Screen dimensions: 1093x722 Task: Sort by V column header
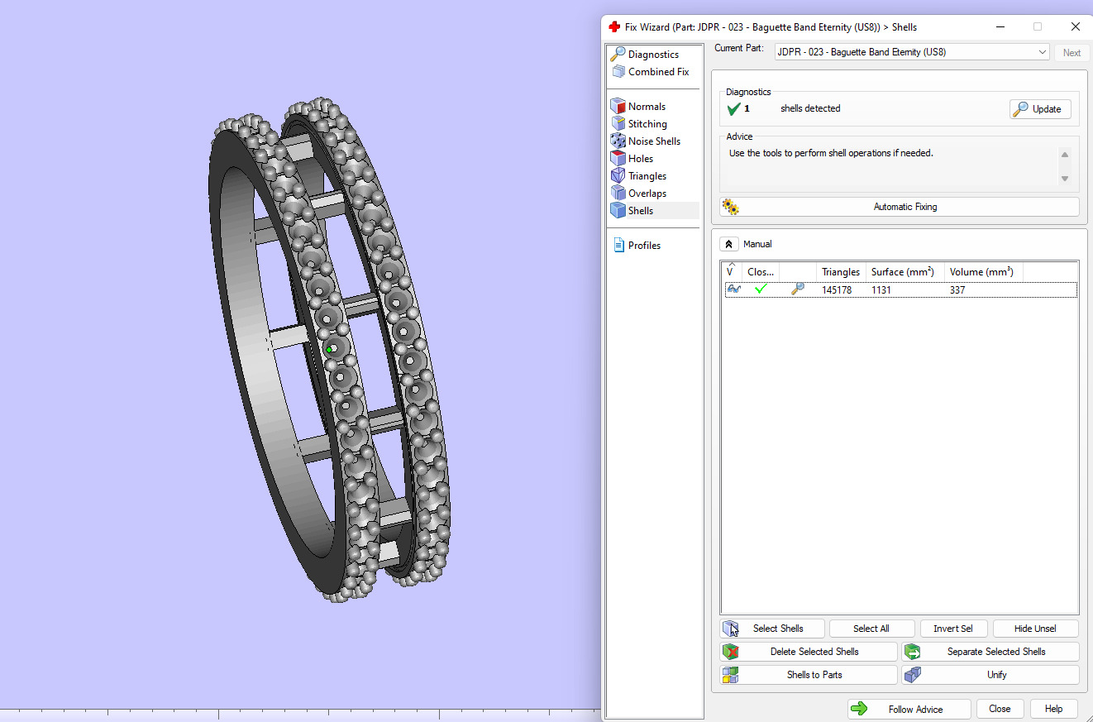(733, 271)
